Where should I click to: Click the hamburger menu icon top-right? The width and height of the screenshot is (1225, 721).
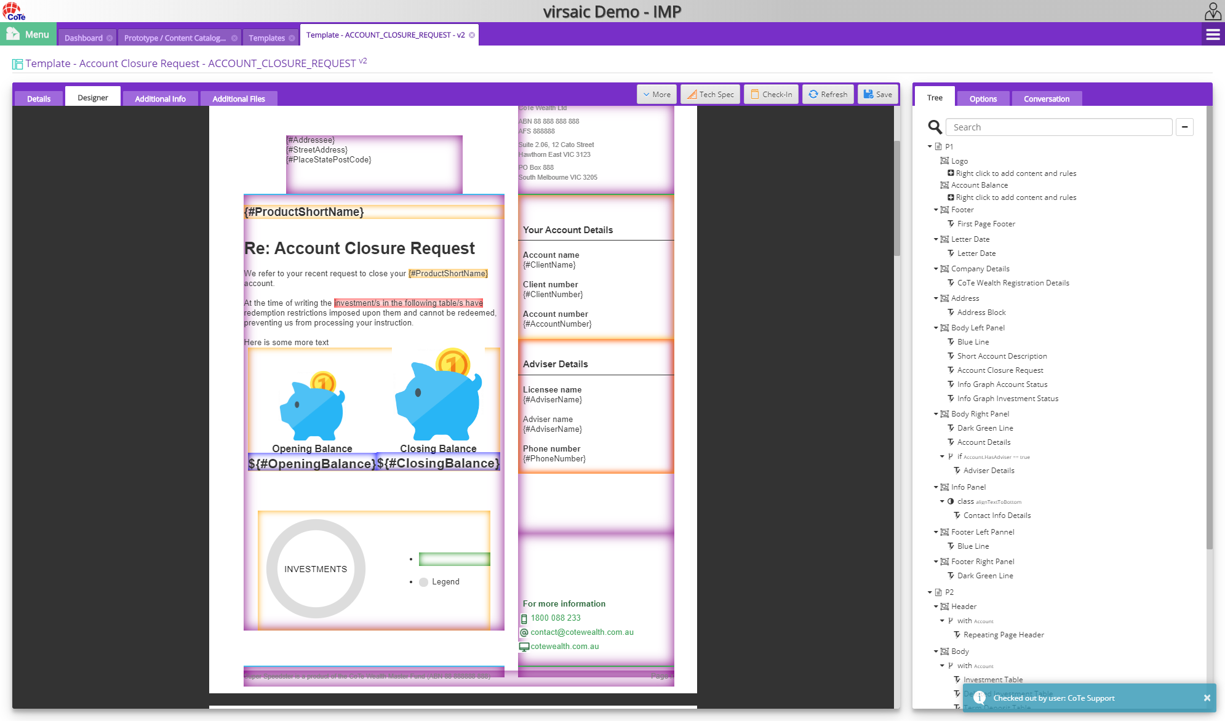[x=1213, y=34]
